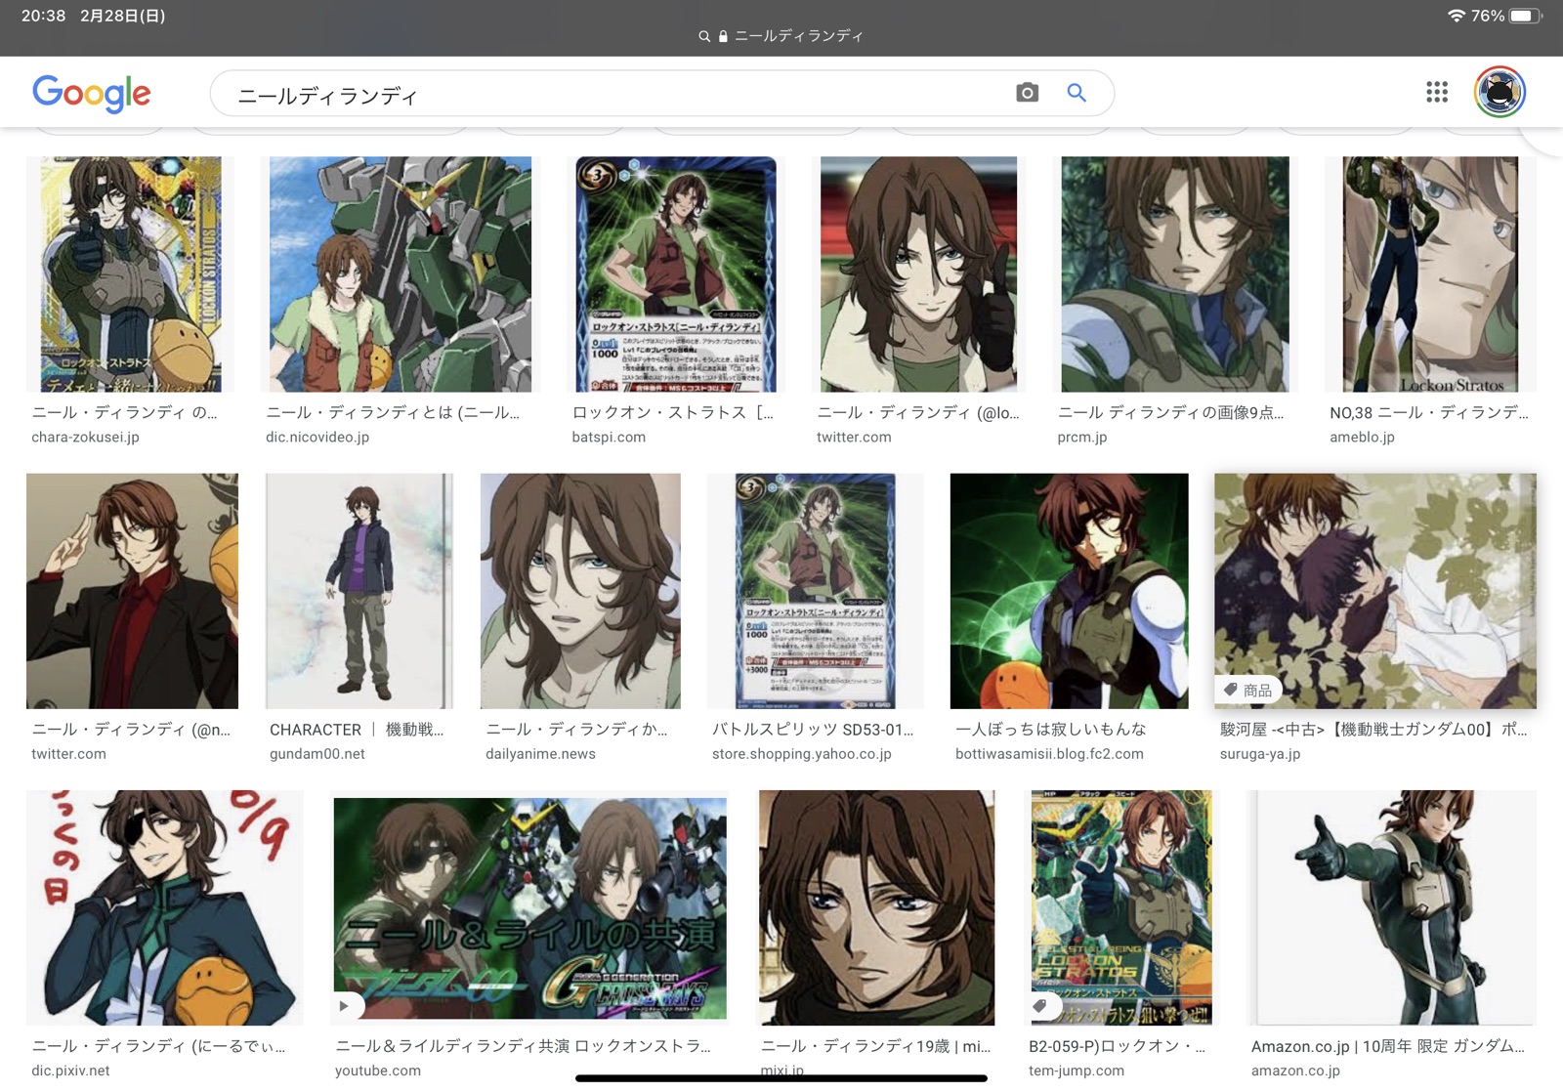Open twitter.com (@n... saluting suit image
This screenshot has width=1563, height=1092.
pos(132,591)
